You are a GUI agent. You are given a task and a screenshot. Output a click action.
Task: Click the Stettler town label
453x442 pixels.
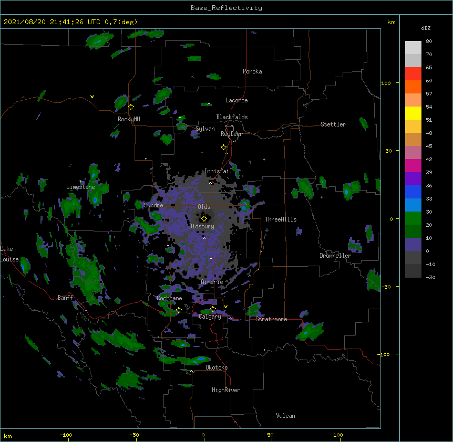click(x=333, y=124)
